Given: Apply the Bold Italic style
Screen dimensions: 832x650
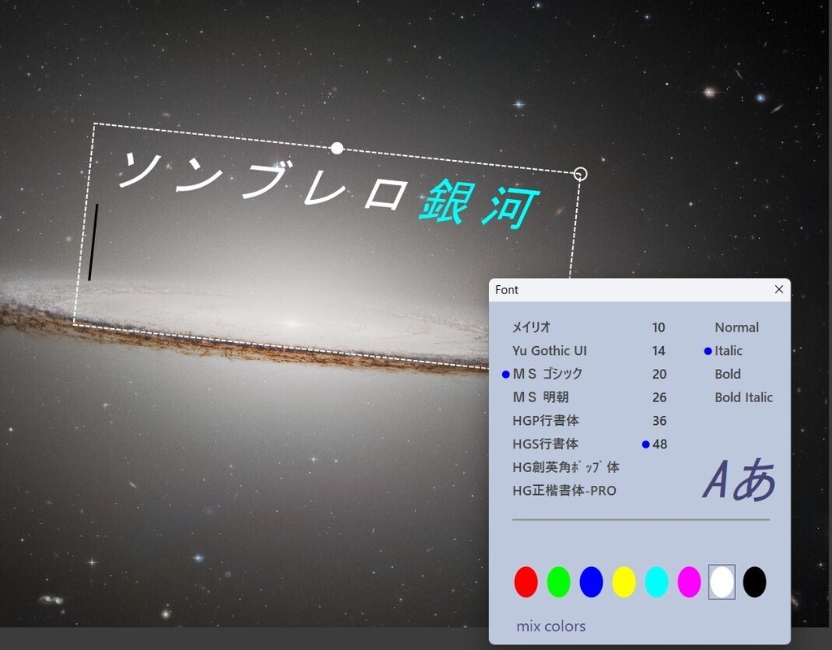Looking at the screenshot, I should click(743, 397).
